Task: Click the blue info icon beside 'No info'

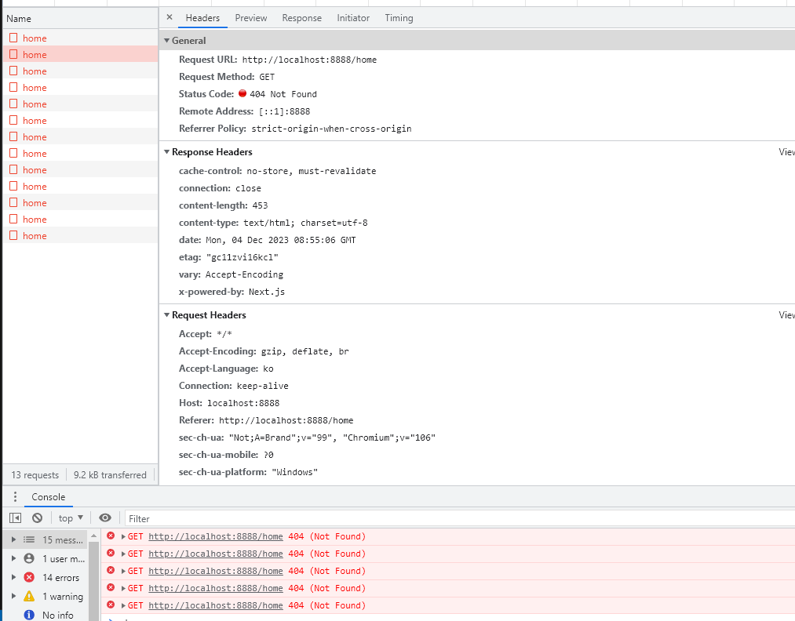Action: (x=29, y=615)
